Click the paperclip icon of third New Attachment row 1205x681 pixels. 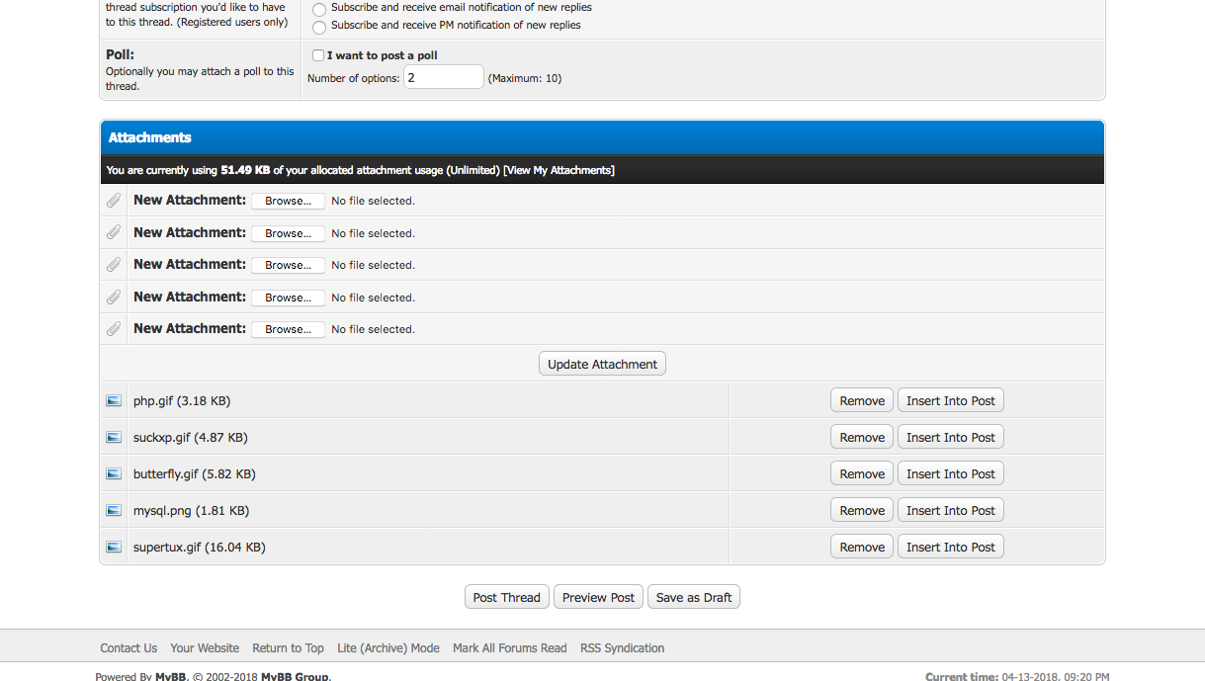[x=114, y=265]
